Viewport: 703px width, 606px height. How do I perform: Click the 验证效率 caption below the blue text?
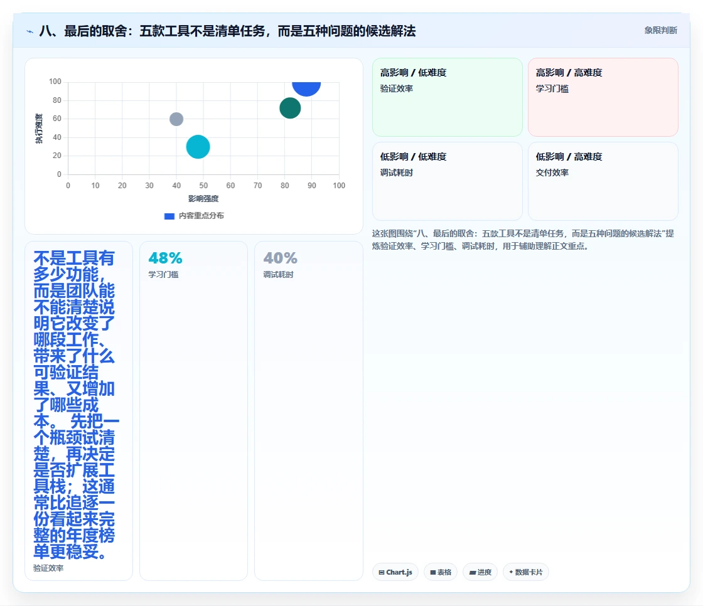tap(48, 568)
